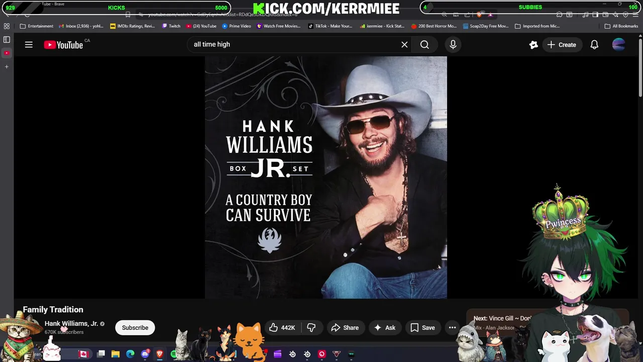643x362 pixels.
Task: Expand the Imported from Mic bookmarks folder
Action: [538, 26]
